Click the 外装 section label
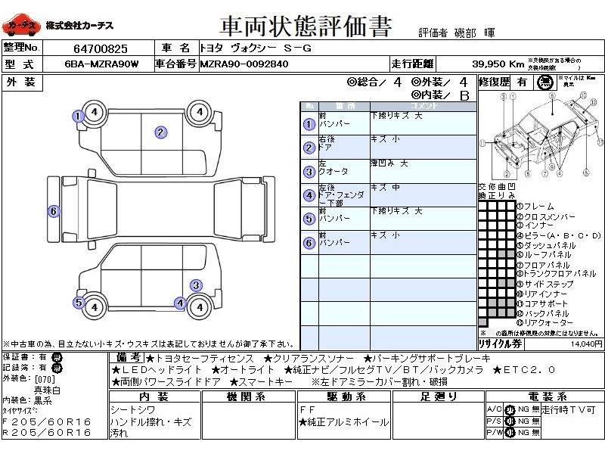Viewport: 605px width, 454px height. click(22, 82)
